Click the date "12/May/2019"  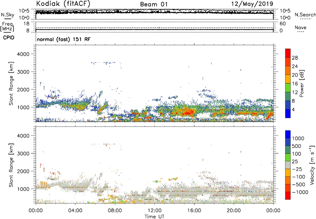point(252,4)
